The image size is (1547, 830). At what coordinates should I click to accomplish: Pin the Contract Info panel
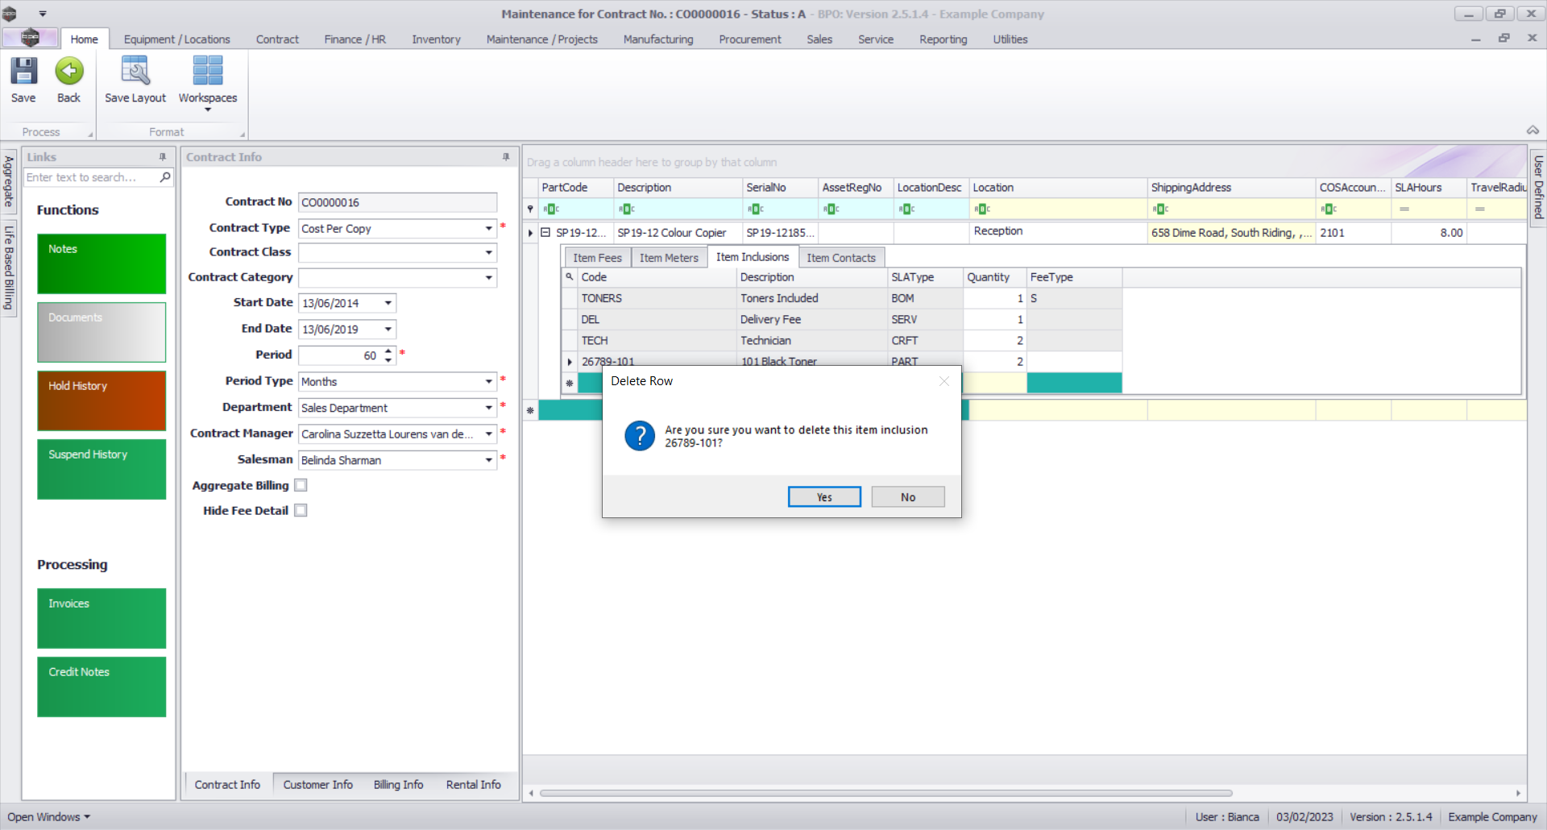tap(506, 157)
